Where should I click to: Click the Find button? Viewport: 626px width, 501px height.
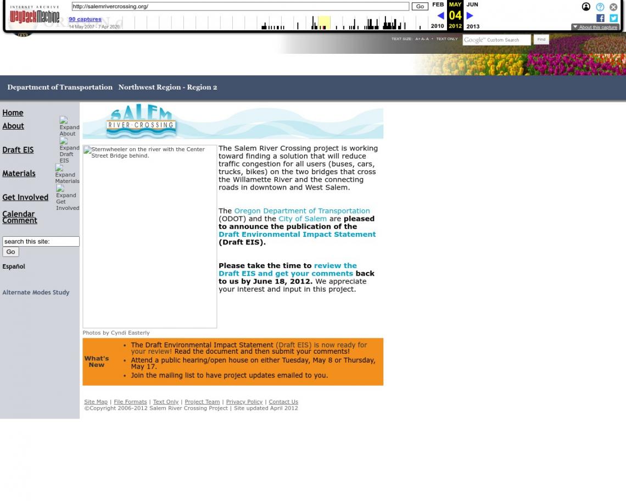[x=541, y=39]
